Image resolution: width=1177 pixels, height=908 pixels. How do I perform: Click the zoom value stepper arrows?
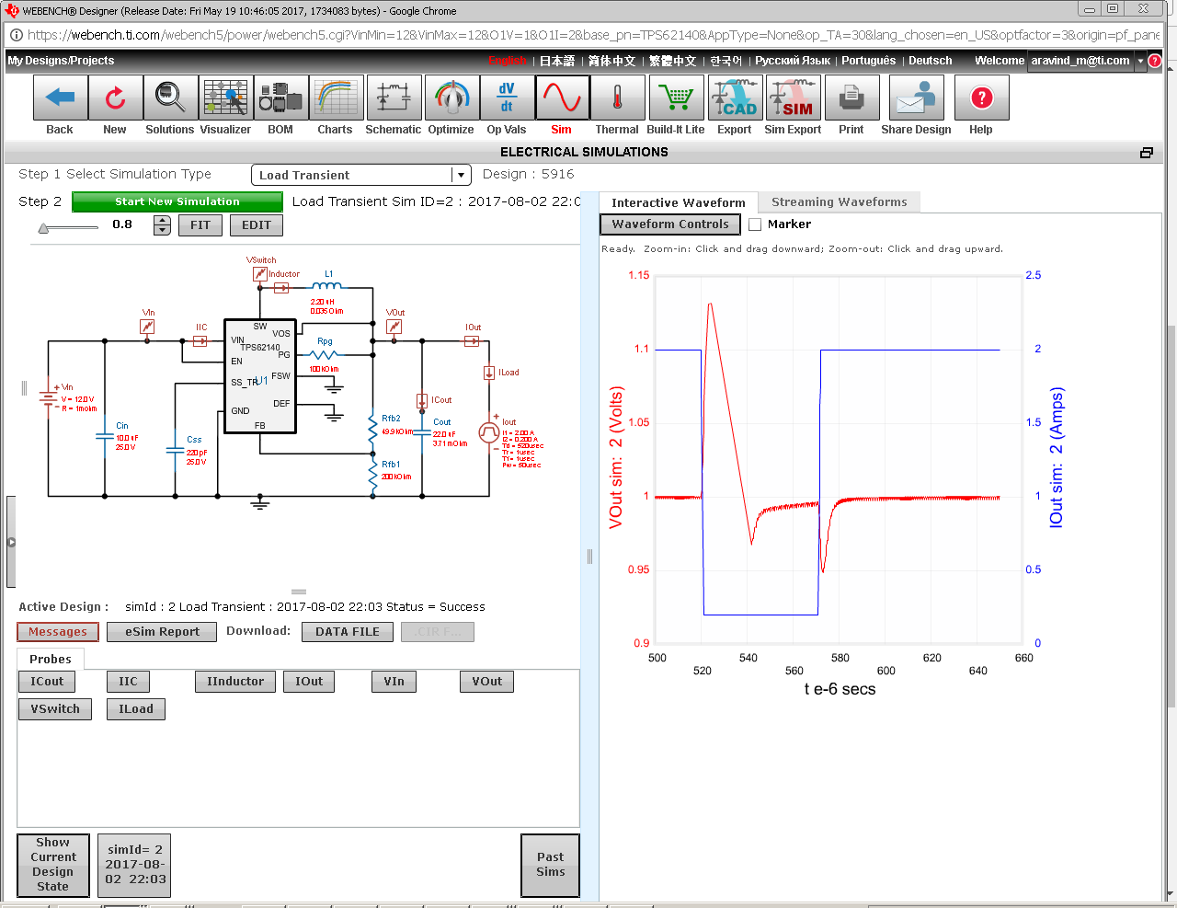pos(162,225)
